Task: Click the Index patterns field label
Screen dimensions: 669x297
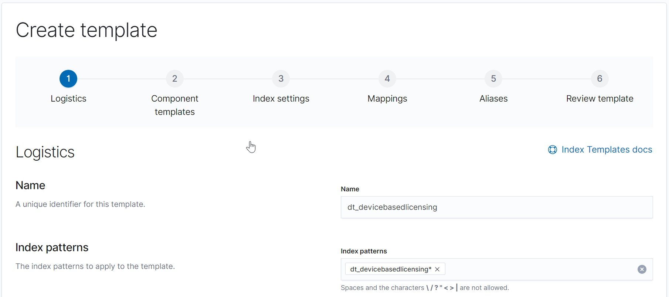Action: (364, 251)
